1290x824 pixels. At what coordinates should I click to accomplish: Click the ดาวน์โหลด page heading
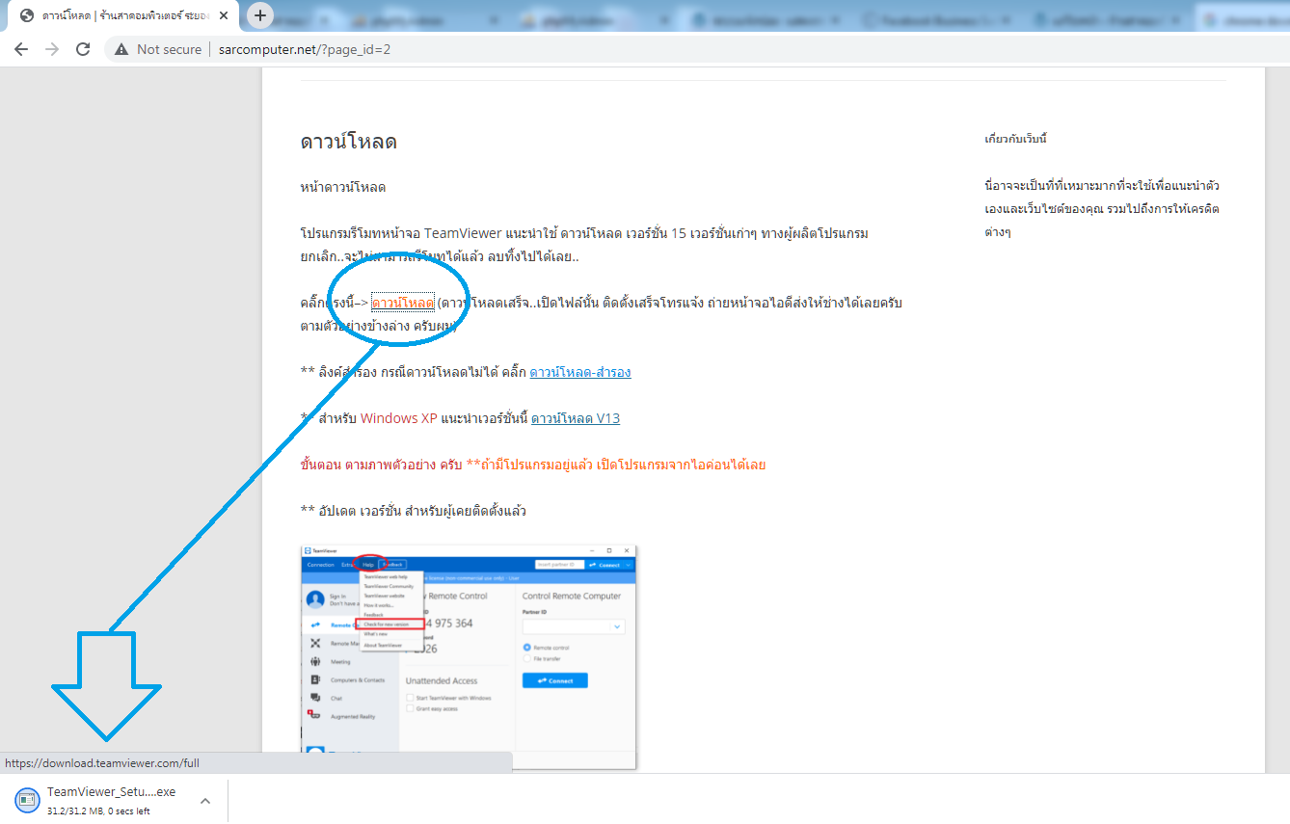[x=349, y=142]
